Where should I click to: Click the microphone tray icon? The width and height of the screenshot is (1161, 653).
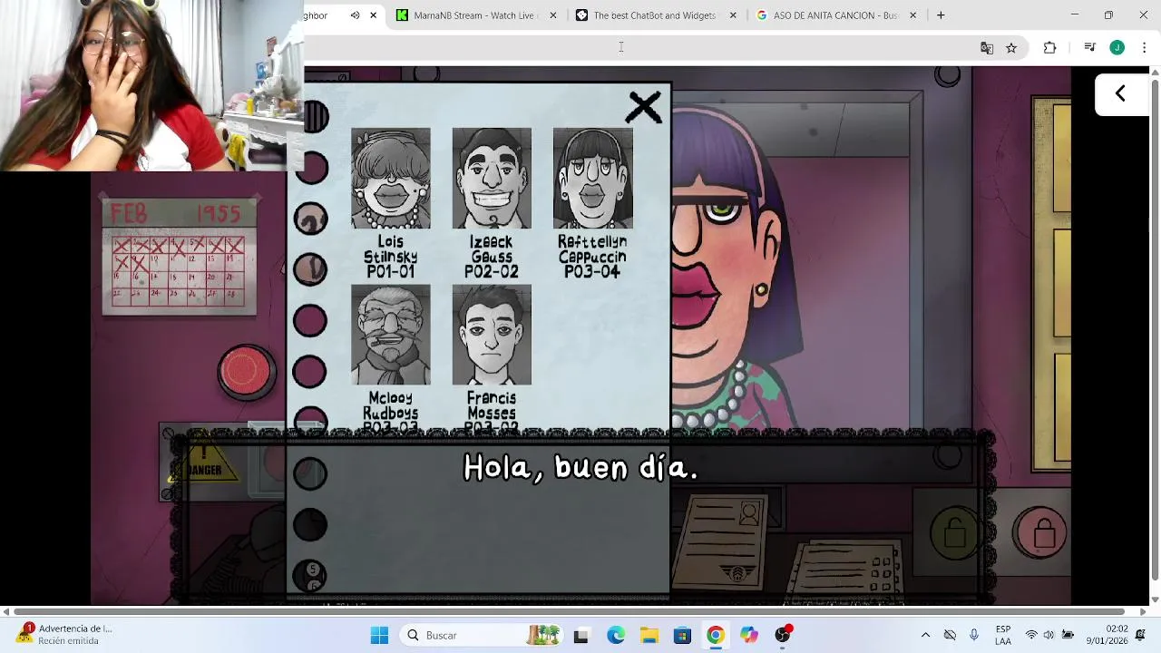pos(974,635)
